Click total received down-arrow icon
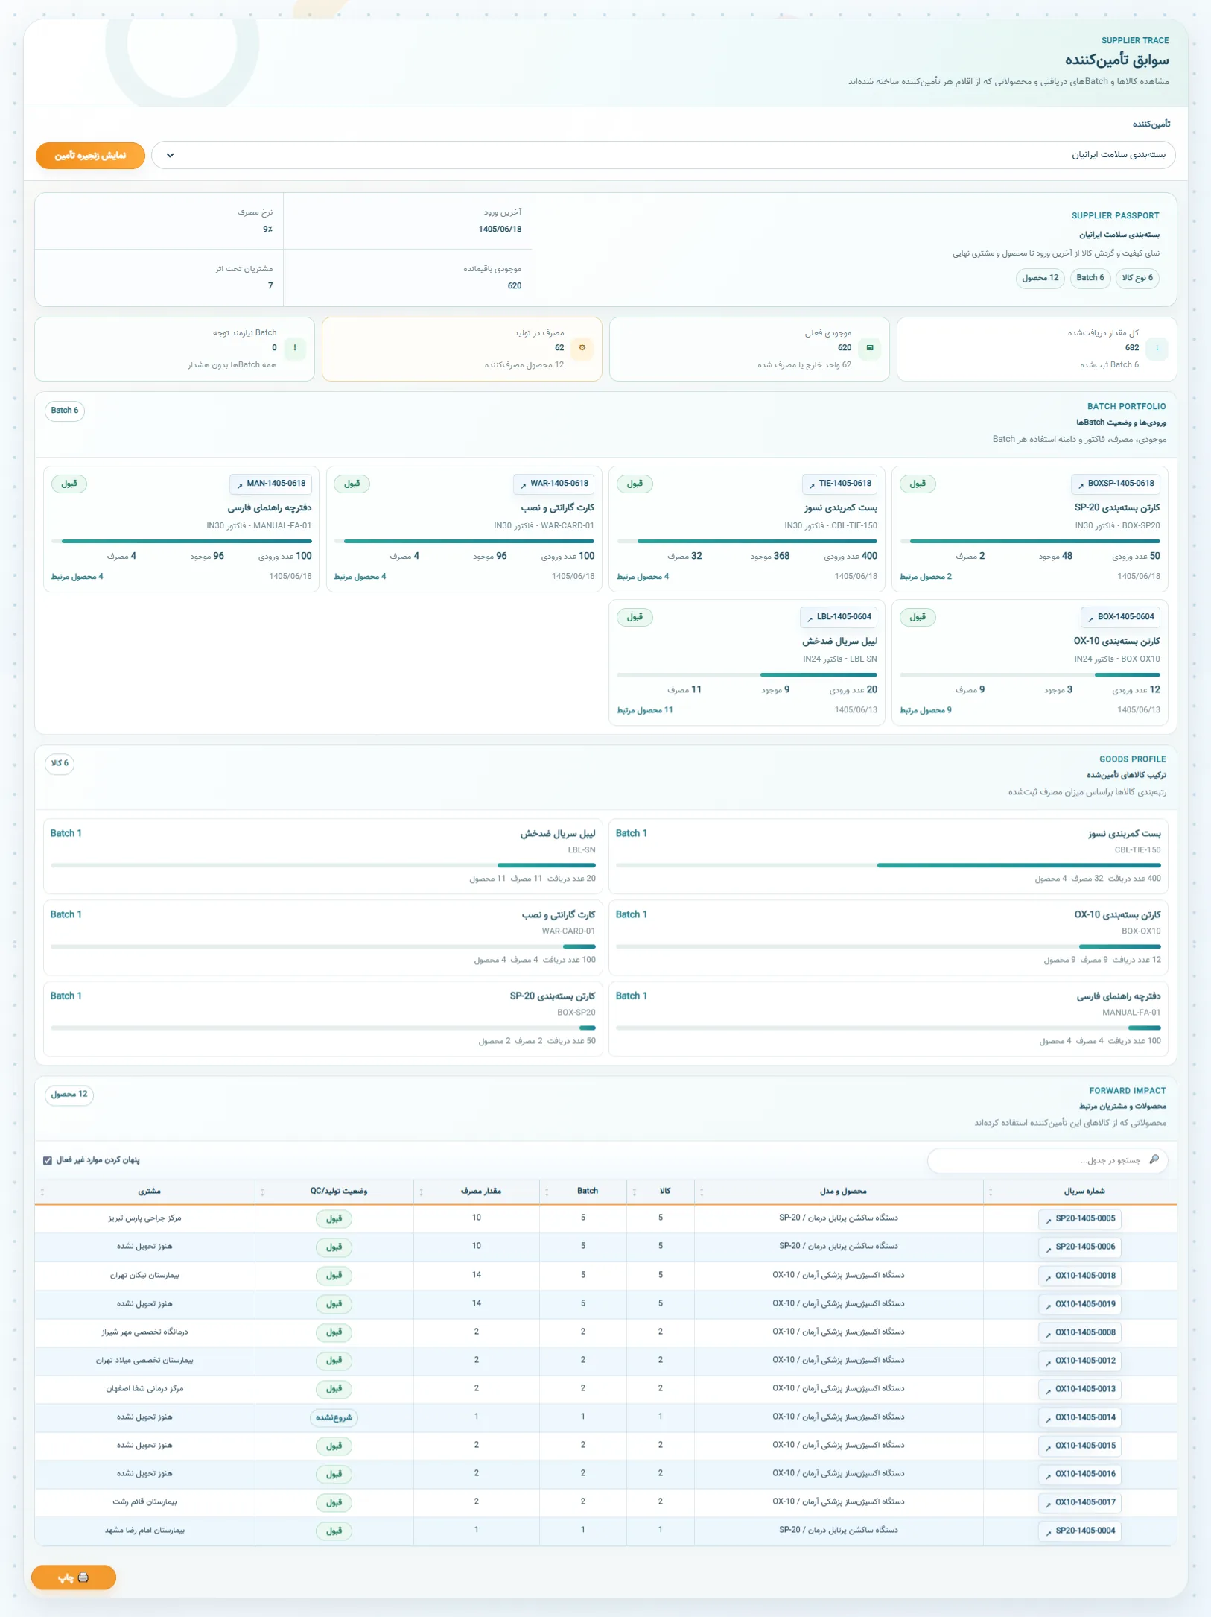Screen dimensions: 1211x1617 pyautogui.click(x=1157, y=348)
